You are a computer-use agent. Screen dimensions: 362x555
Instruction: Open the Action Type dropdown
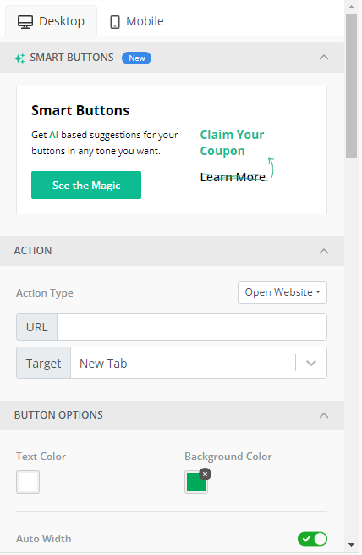(282, 292)
